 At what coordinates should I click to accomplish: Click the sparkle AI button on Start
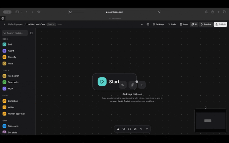click(x=132, y=85)
